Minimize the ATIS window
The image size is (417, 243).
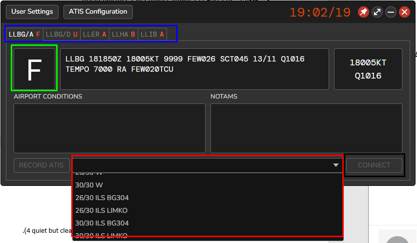pyautogui.click(x=391, y=12)
